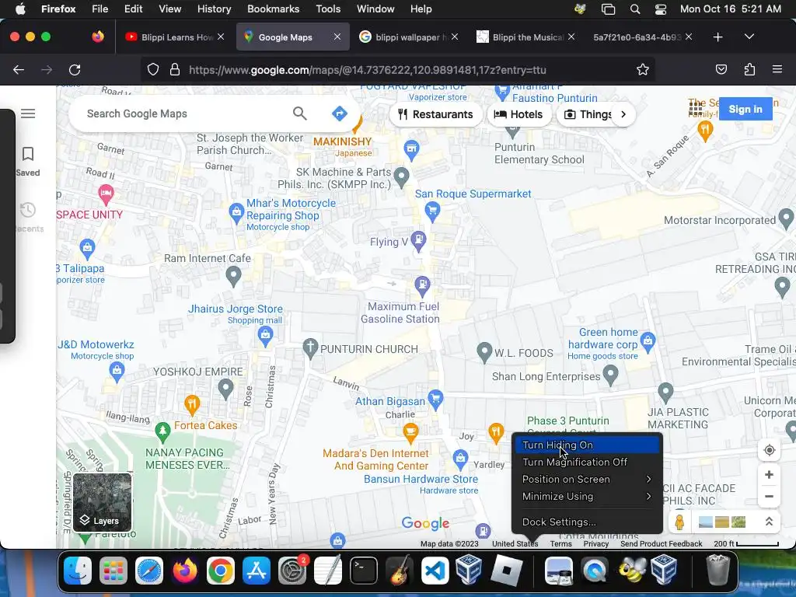The height and width of the screenshot is (597, 796).
Task: Select the PUNTURIN CHURCH cross pin
Action: [309, 349]
